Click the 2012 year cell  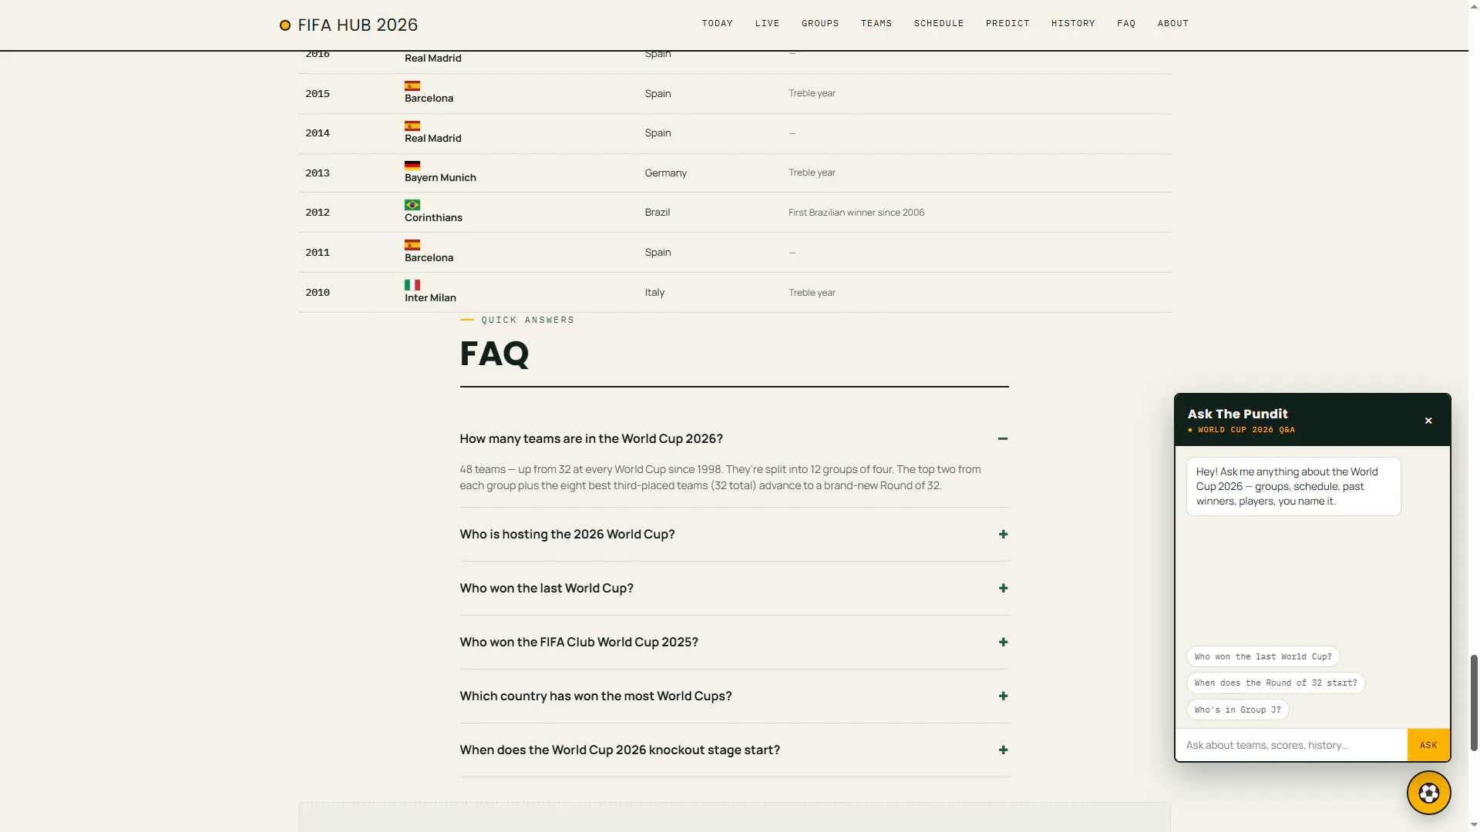318,213
